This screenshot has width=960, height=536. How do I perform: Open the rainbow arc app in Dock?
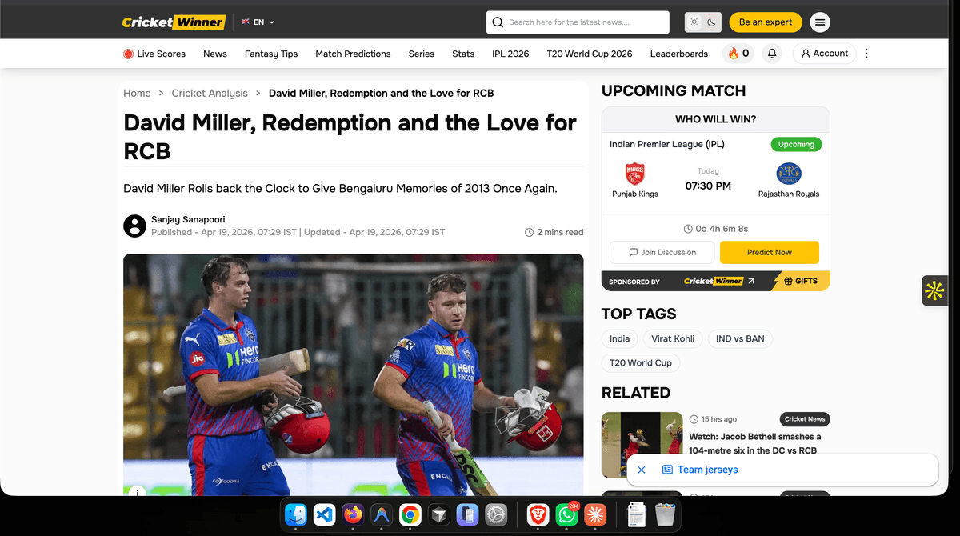(x=382, y=514)
